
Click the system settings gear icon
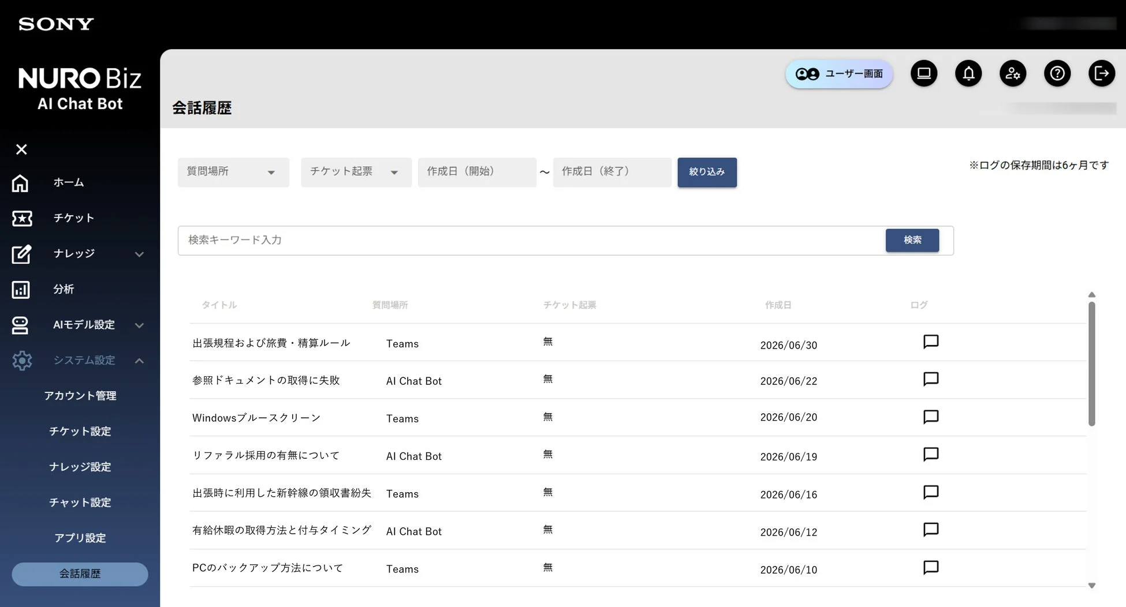pyautogui.click(x=22, y=361)
